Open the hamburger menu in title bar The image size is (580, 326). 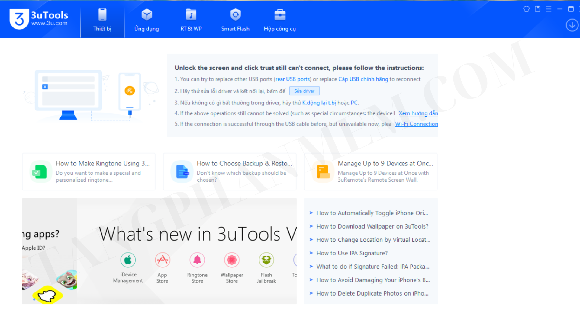point(549,9)
